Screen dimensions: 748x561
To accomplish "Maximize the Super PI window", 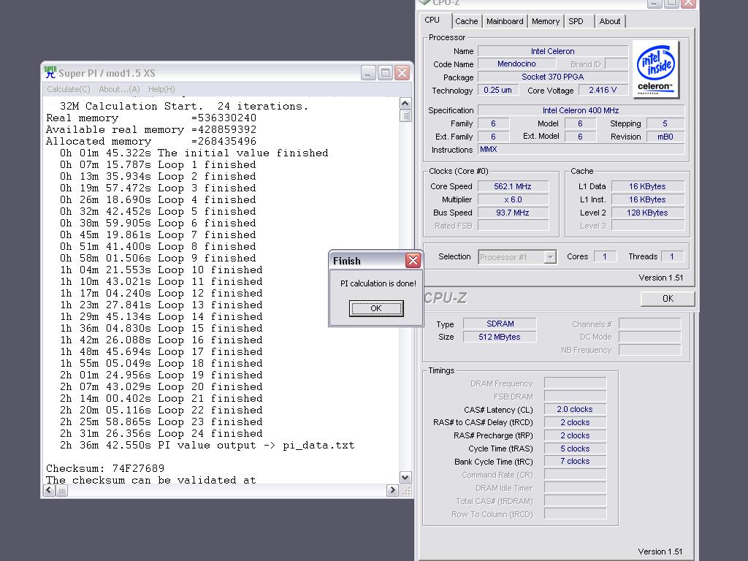I will pyautogui.click(x=385, y=73).
